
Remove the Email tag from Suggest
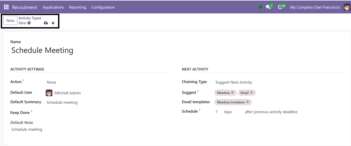pos(252,93)
